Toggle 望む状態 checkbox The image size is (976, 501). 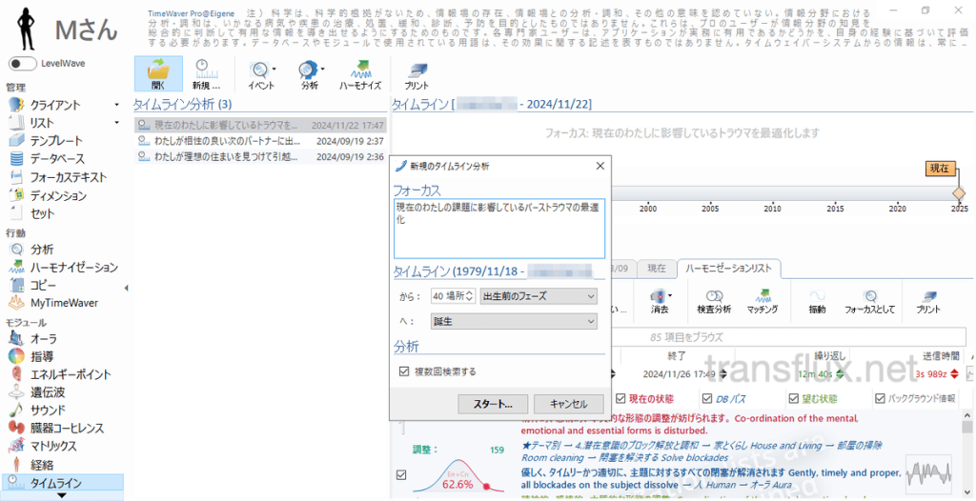pyautogui.click(x=792, y=398)
